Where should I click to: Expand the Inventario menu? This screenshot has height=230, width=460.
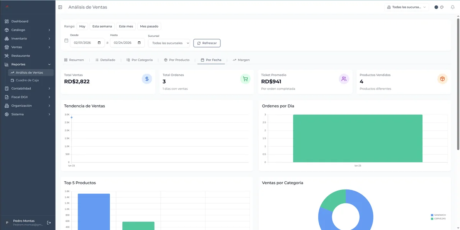tap(28, 39)
